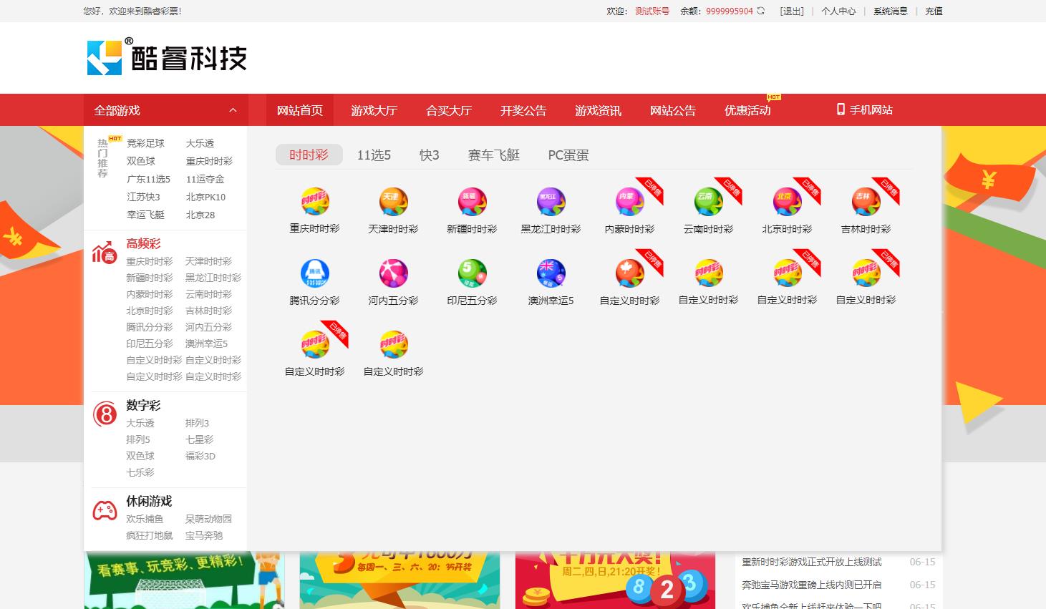Go to 游戏大厅 in navigation bar
This screenshot has width=1046, height=609.
pos(374,110)
